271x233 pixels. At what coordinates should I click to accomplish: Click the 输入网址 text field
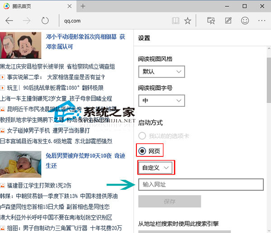[201, 184]
